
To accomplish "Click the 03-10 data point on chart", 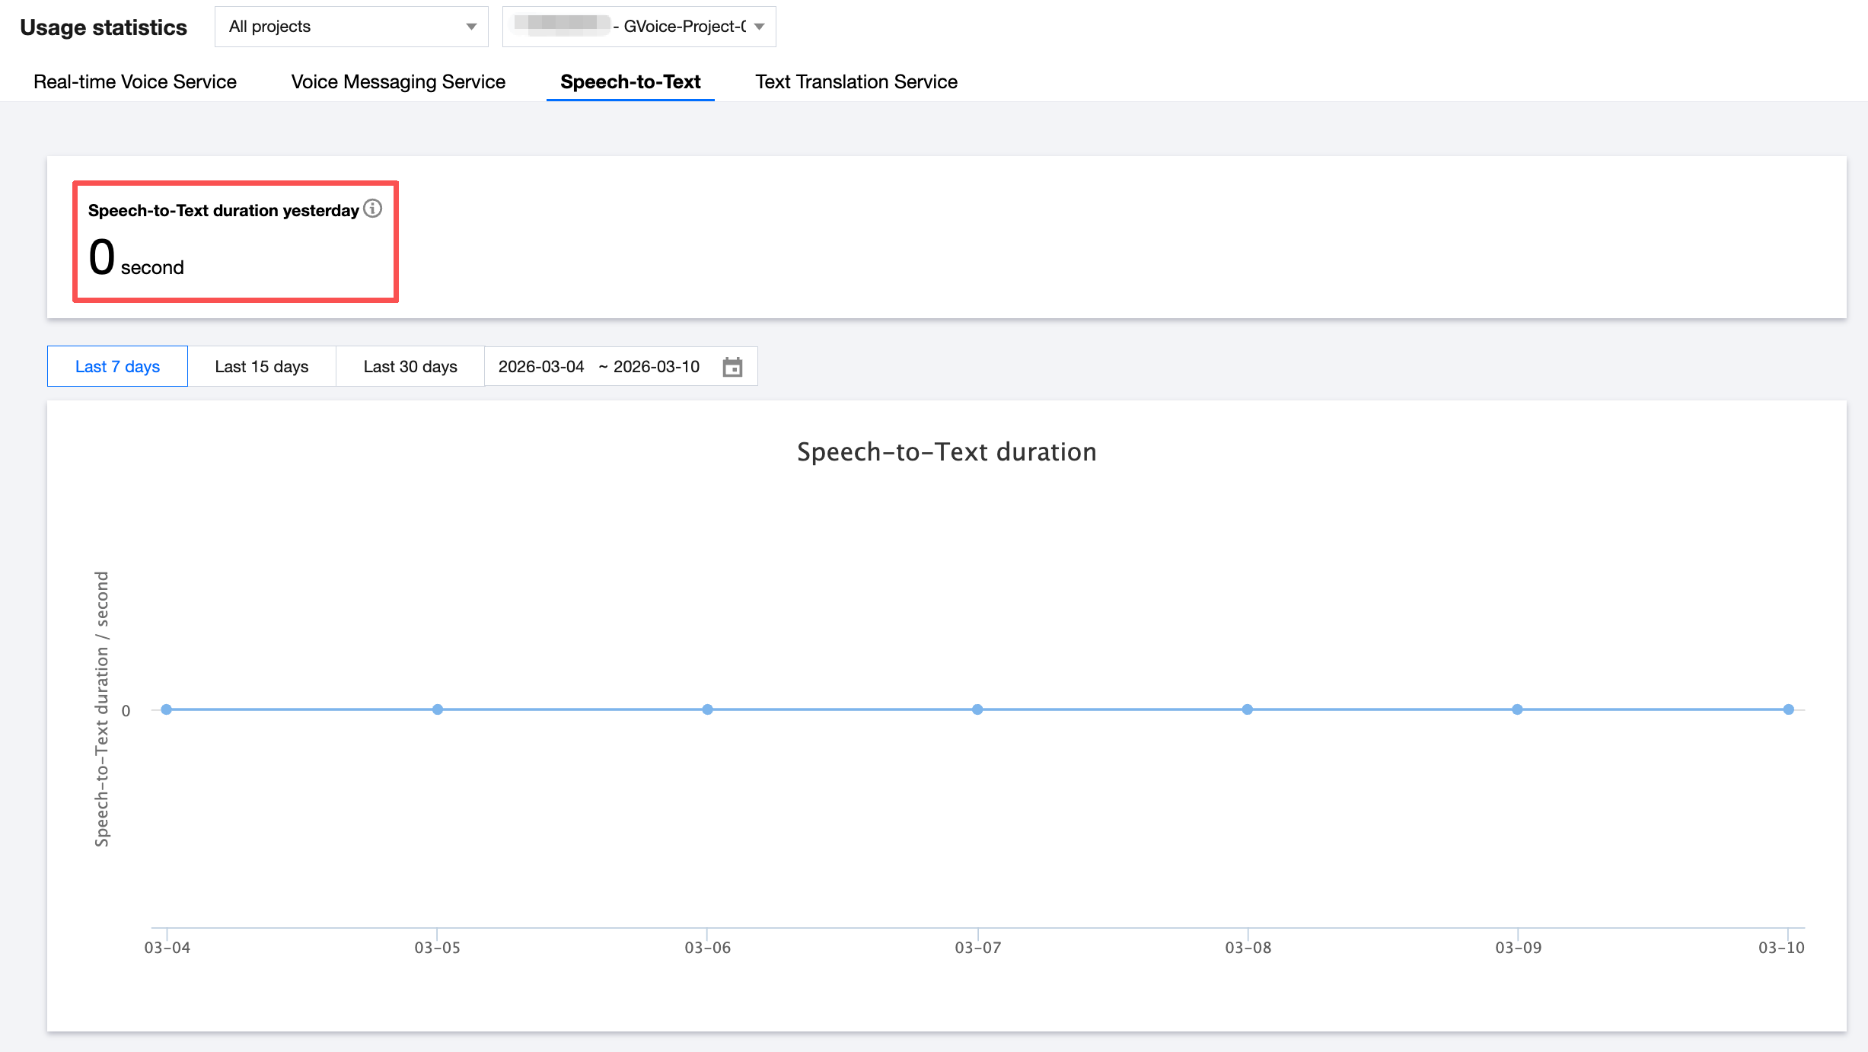I will 1788,709.
